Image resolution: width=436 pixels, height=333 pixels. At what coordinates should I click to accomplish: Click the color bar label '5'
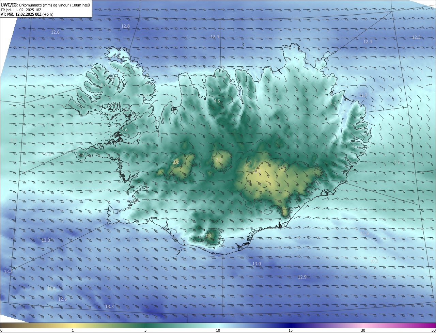145,330
